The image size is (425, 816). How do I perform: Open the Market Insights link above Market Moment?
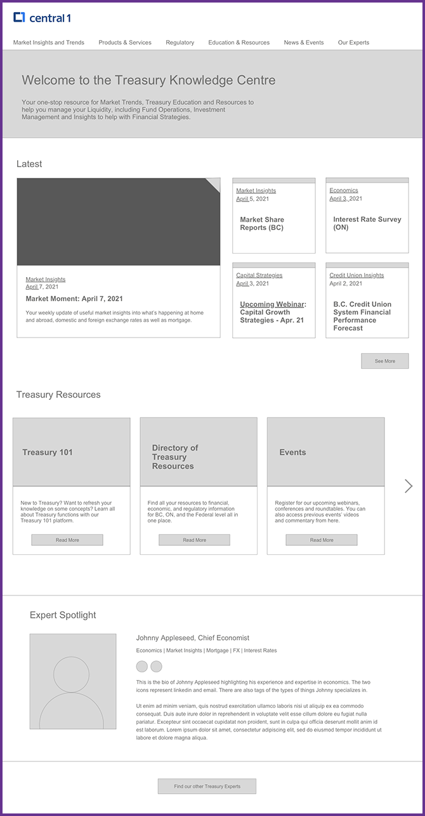pos(46,280)
